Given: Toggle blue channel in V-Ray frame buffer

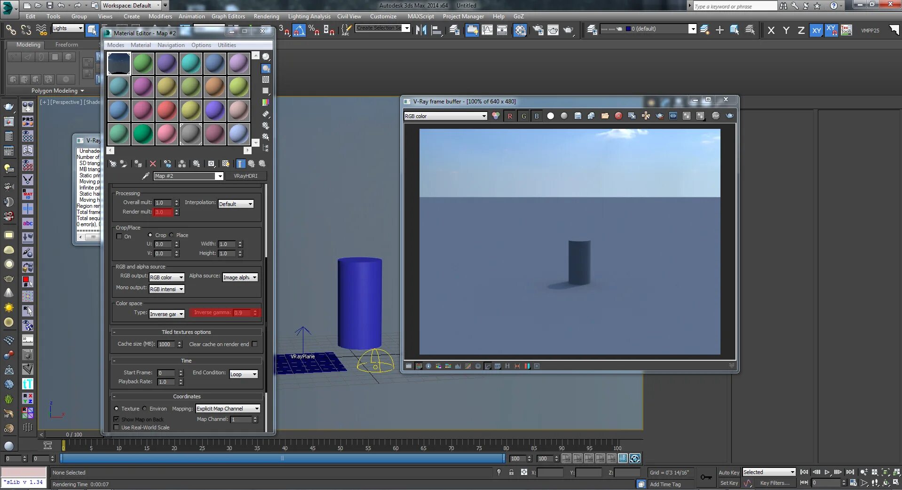Looking at the screenshot, I should 537,116.
